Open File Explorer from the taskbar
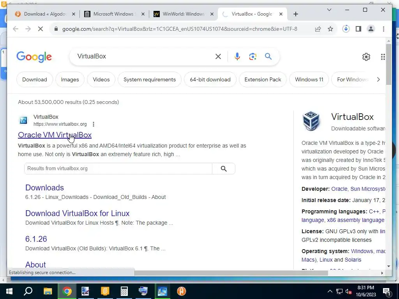The width and height of the screenshot is (399, 299). coord(48,291)
